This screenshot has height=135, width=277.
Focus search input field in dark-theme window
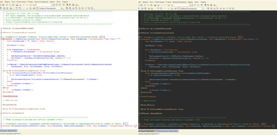[181, 5]
